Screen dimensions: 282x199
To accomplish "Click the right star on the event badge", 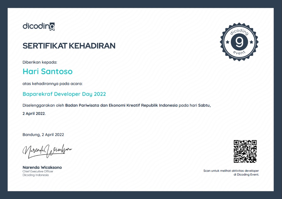I will [x=251, y=42].
